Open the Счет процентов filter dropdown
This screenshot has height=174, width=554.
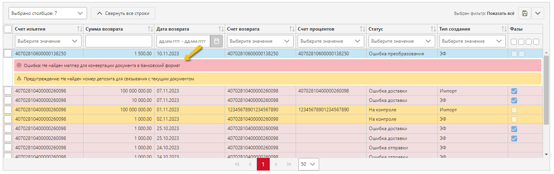331,41
